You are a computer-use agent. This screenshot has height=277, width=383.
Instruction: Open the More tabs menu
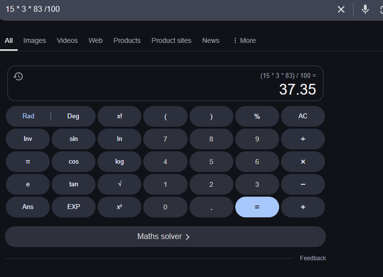click(x=245, y=40)
